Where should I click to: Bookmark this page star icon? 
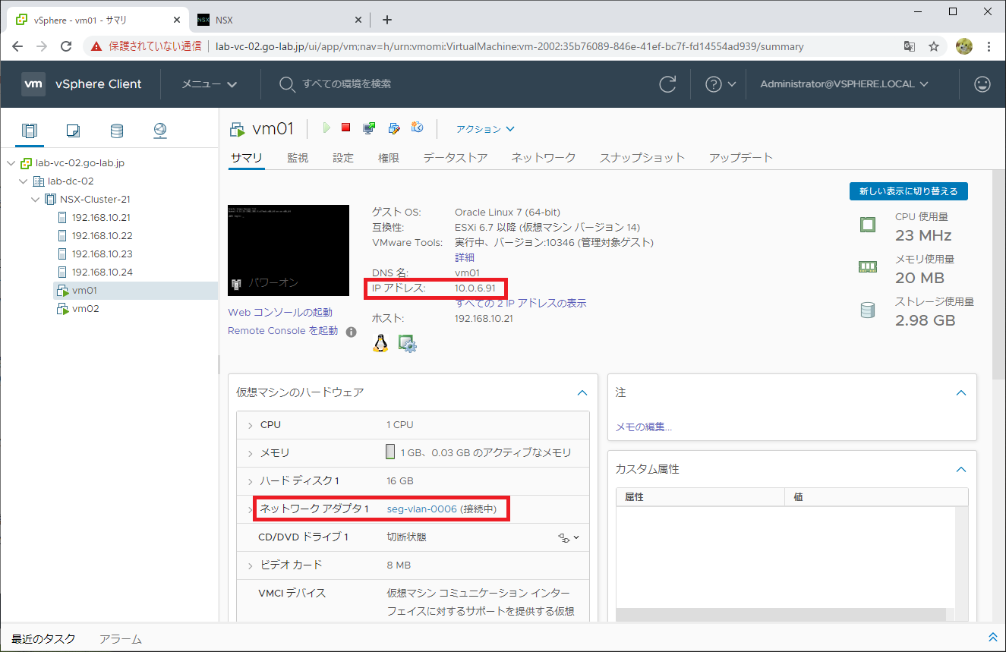pos(934,46)
